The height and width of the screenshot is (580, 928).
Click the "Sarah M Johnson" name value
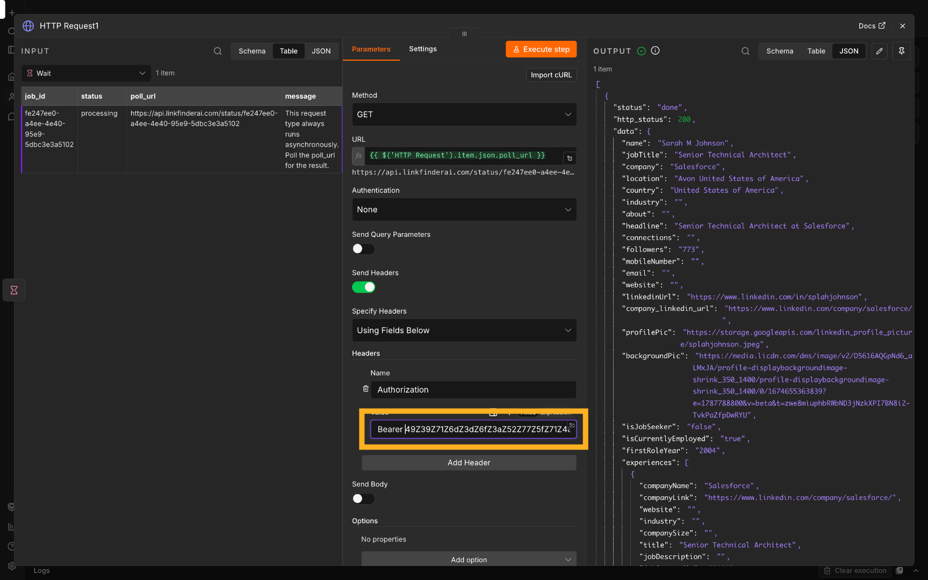(693, 143)
